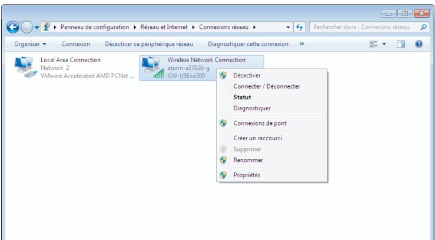This screenshot has width=435, height=240.
Task: Open the Organiser menu
Action: coord(30,44)
